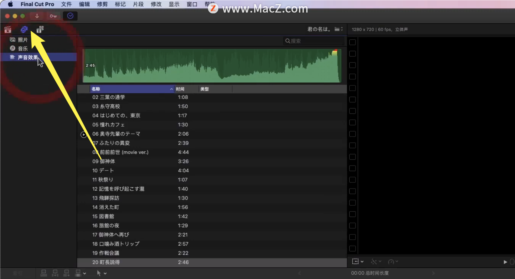This screenshot has width=515, height=279.
Task: Open the 君の名は。 folder popup
Action: 325,29
